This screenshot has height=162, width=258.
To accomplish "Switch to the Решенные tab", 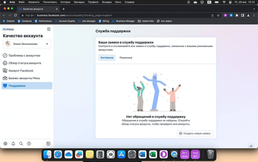I will (126, 58).
